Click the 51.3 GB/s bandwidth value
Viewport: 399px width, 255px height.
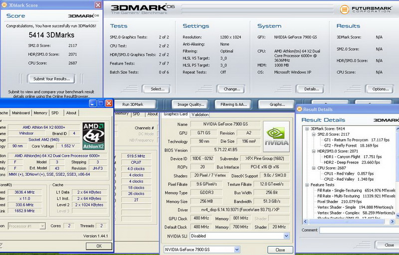pyautogui.click(x=271, y=201)
